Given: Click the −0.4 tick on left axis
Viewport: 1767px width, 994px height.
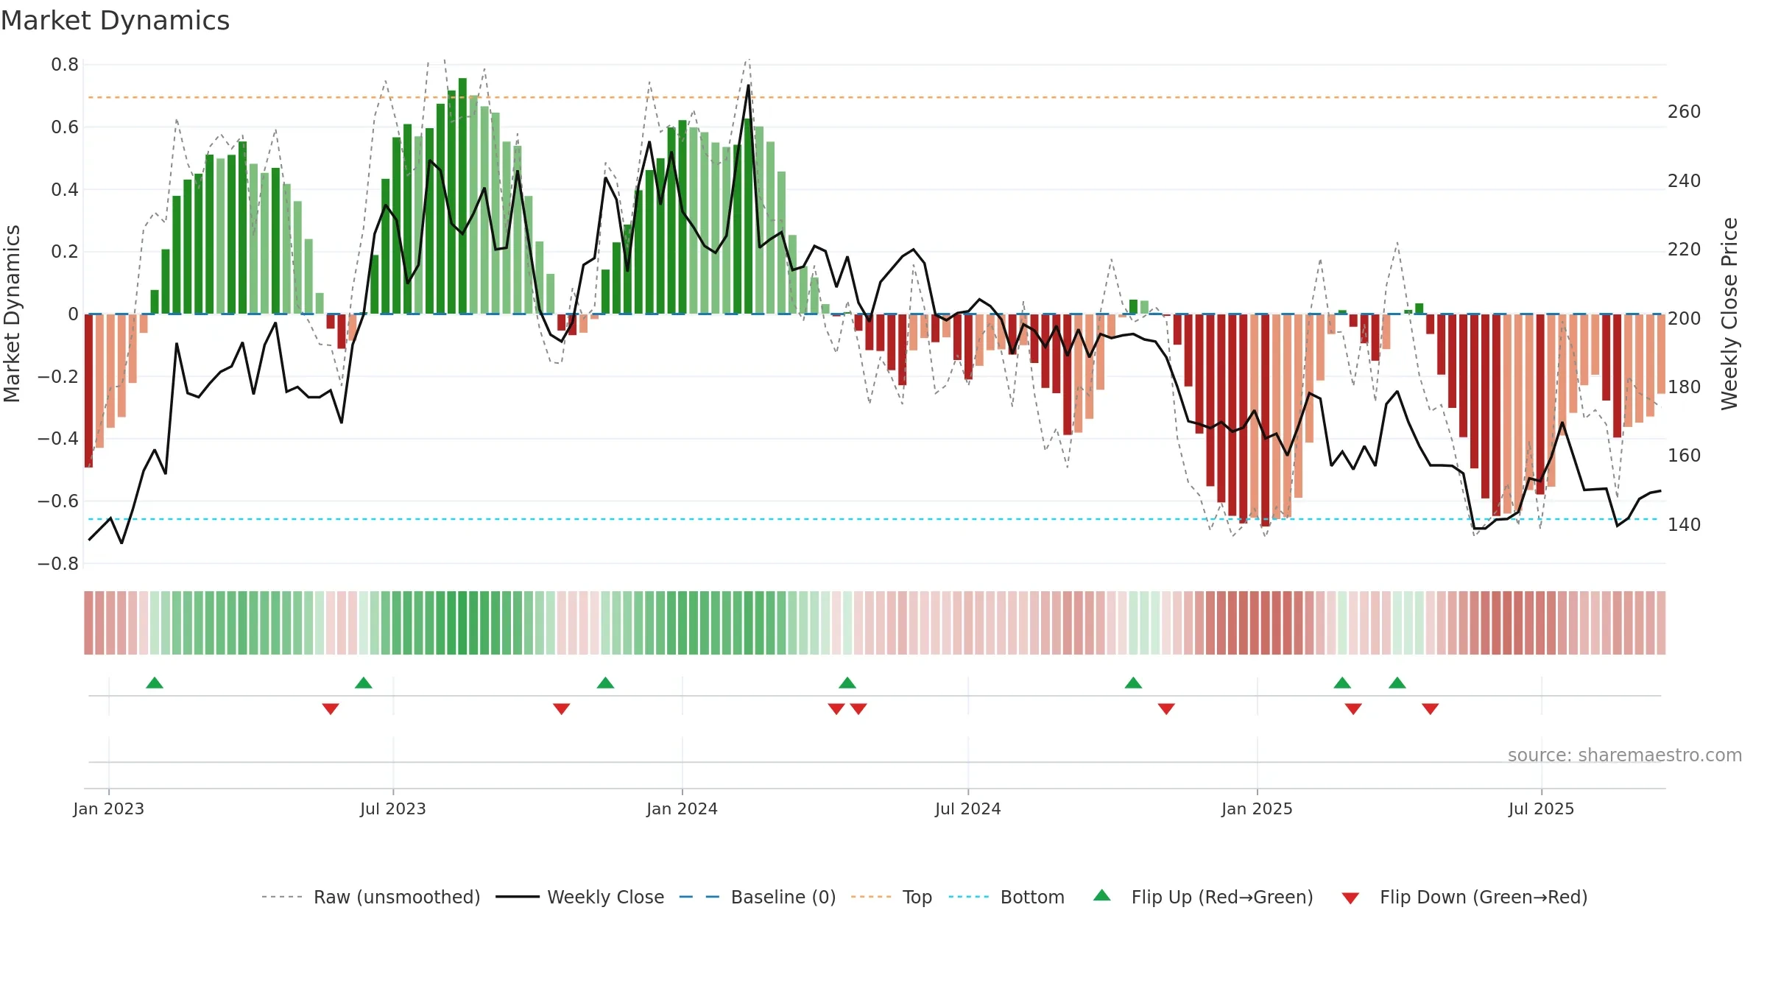Looking at the screenshot, I should pyautogui.click(x=58, y=439).
